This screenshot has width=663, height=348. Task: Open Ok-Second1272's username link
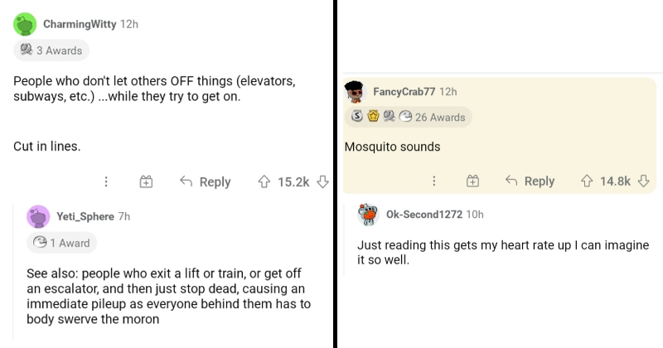[424, 214]
